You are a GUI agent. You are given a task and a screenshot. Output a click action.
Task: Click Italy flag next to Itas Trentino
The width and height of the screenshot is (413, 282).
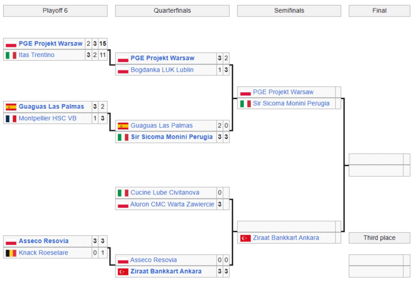point(11,55)
